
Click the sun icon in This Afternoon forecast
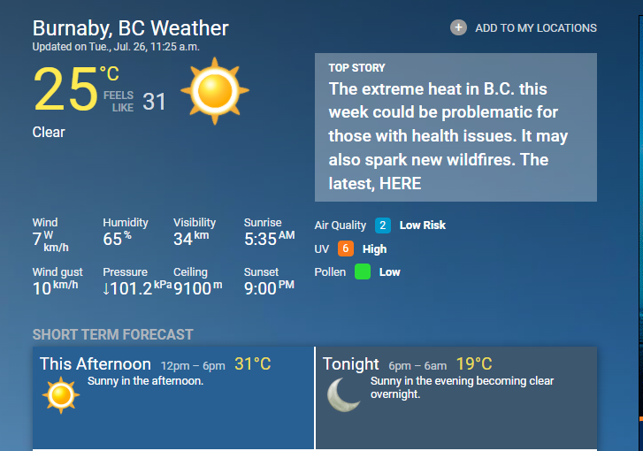(61, 395)
